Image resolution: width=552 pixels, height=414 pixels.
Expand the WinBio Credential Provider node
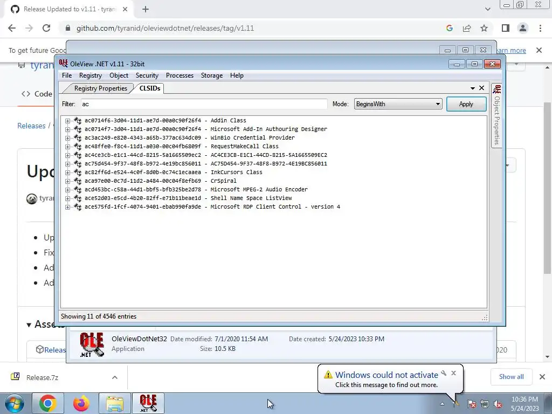click(x=67, y=138)
